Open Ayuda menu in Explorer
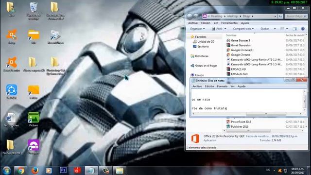 [x=245, y=23]
